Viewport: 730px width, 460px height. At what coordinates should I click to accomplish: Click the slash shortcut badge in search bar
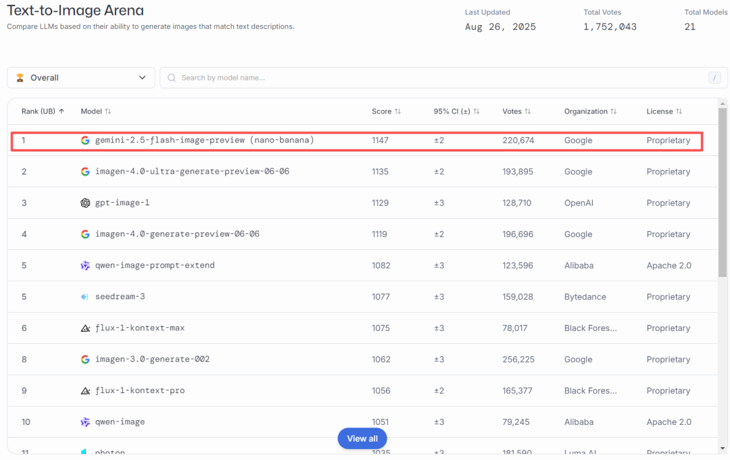pyautogui.click(x=714, y=78)
